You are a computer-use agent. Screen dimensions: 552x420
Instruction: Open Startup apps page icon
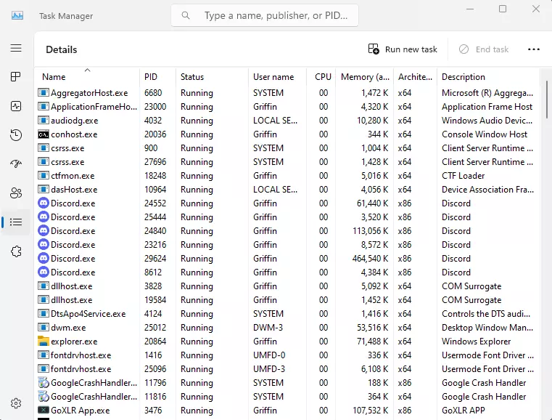16,164
